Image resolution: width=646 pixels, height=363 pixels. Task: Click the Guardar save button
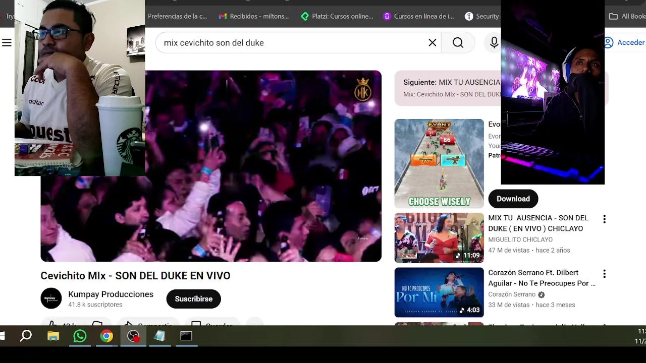211,323
